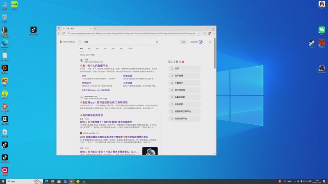Image resolution: width=328 pixels, height=184 pixels.
Task: Select the OBS Studio desktop icon
Action: click(x=322, y=69)
